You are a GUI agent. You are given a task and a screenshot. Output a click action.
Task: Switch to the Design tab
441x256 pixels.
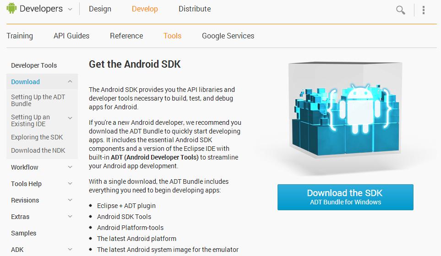click(100, 9)
